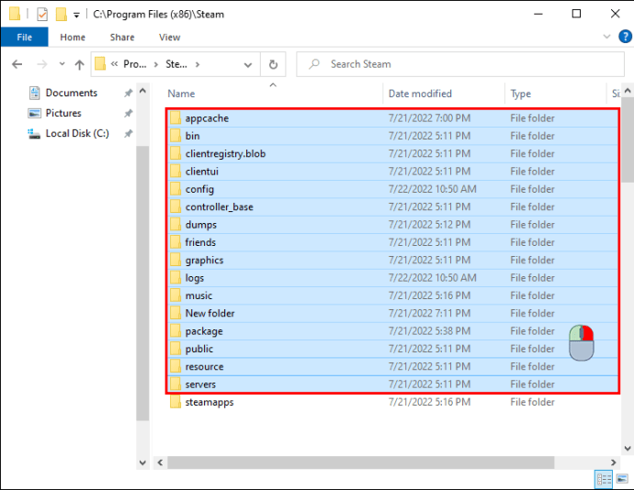Click appcache date 7/21/2022 7:00 PM

[429, 118]
